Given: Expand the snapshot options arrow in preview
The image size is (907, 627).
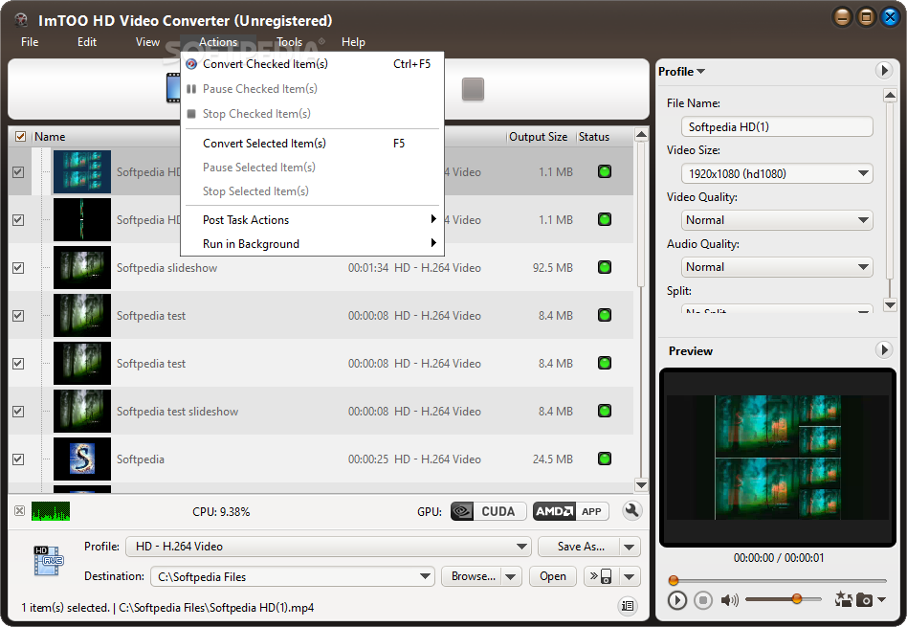Looking at the screenshot, I should tap(881, 600).
